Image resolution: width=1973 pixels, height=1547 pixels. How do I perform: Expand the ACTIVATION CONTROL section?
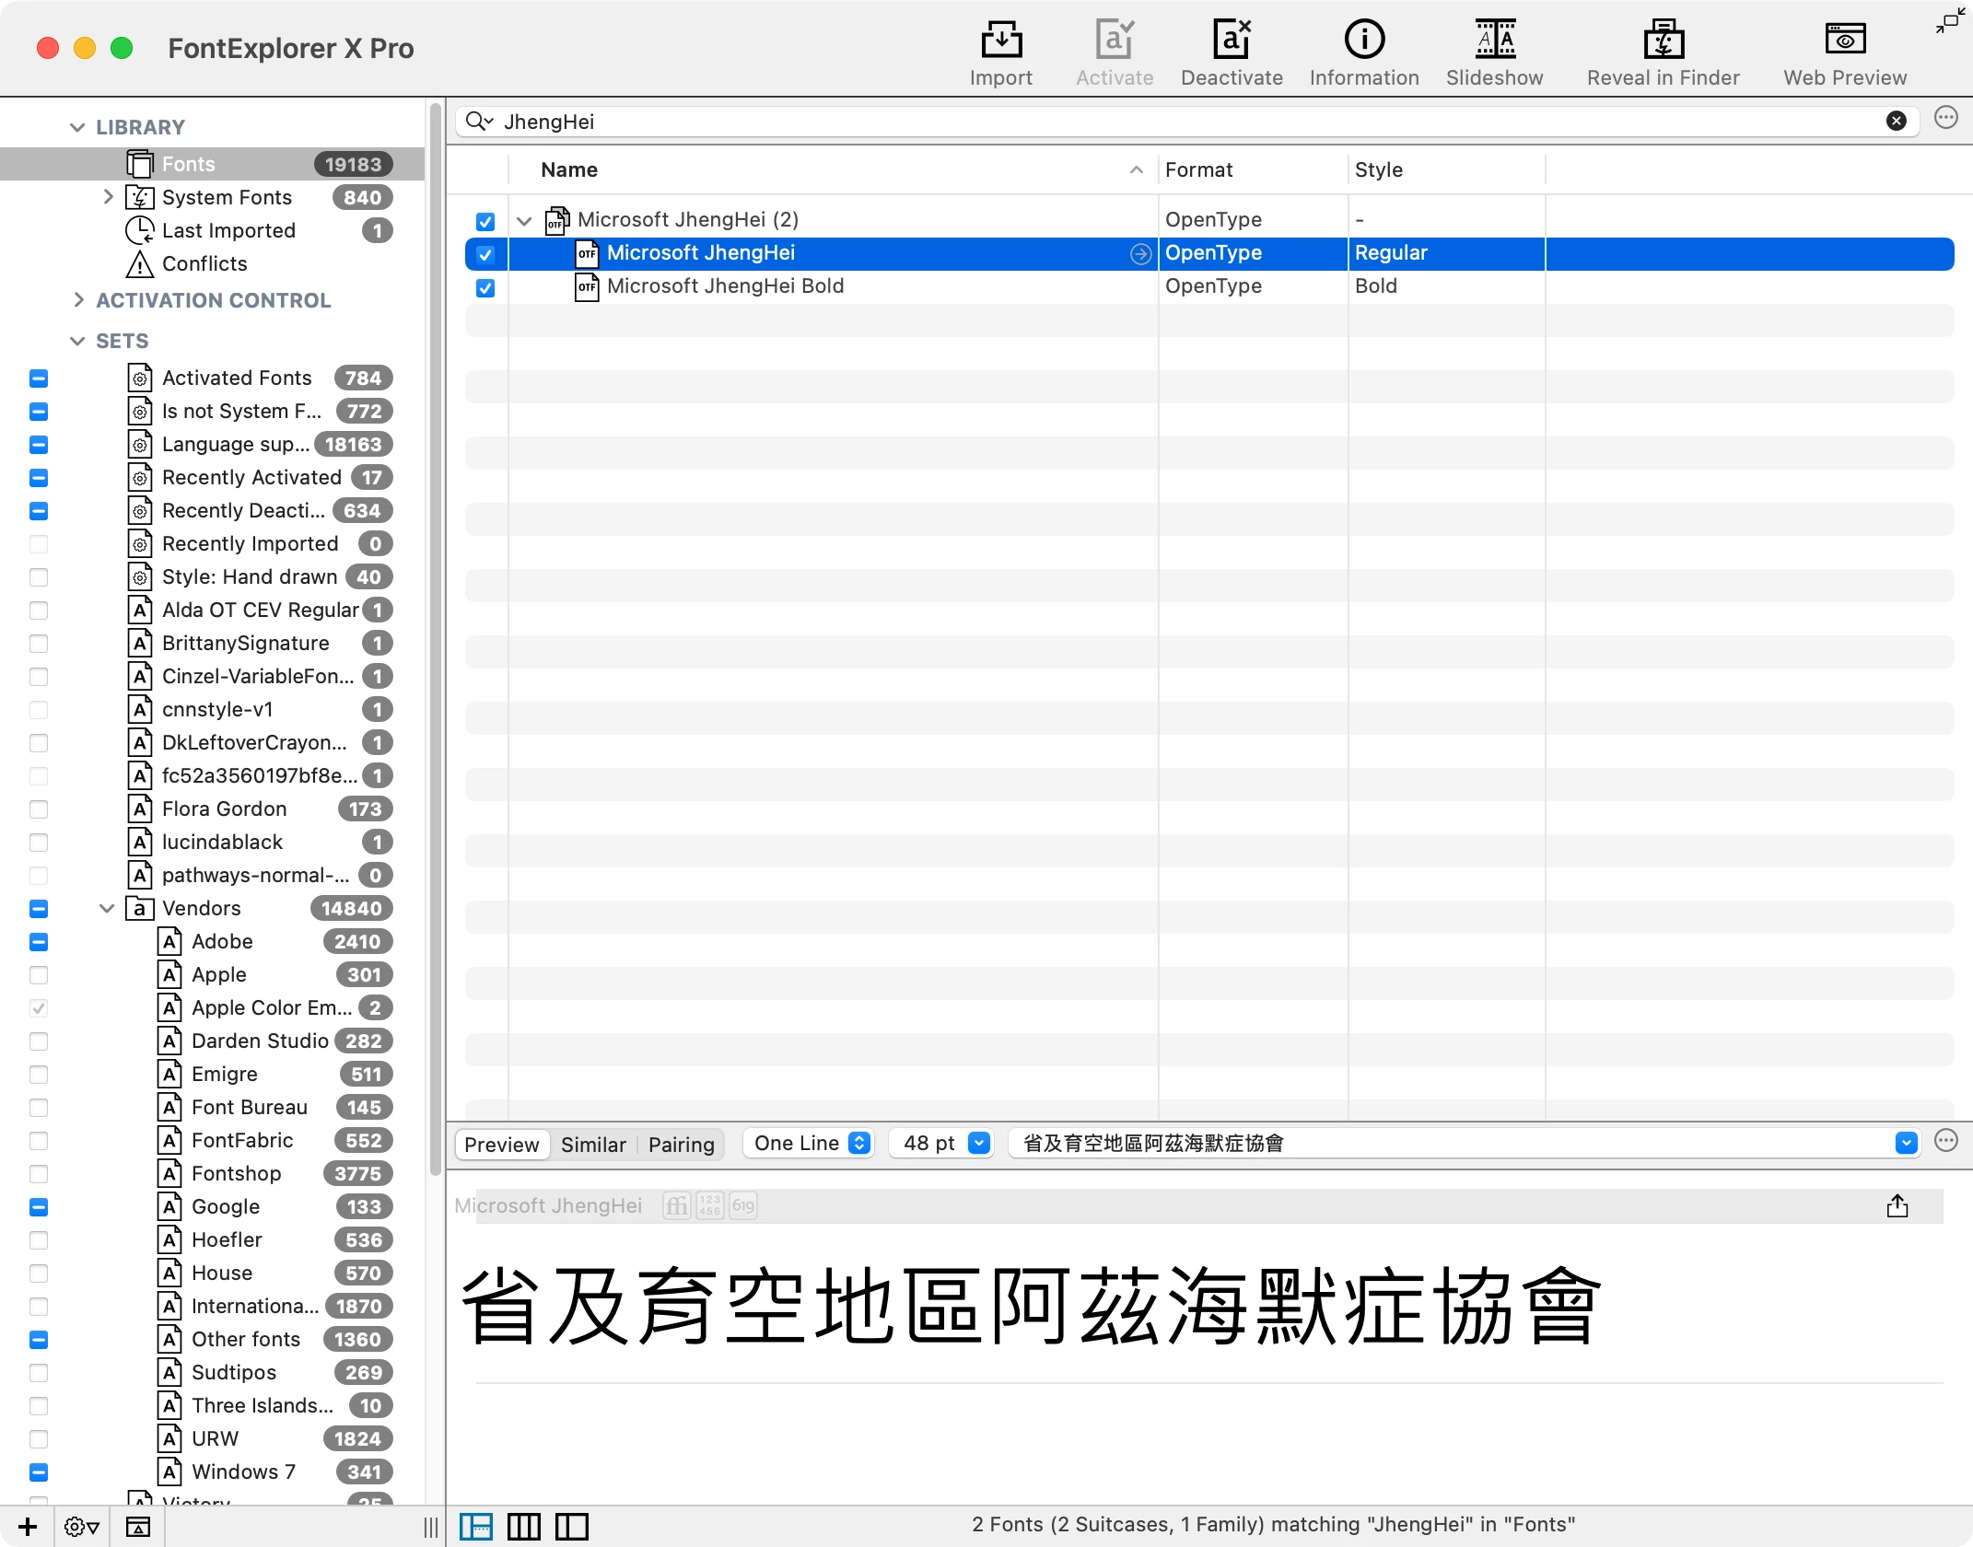(x=78, y=300)
